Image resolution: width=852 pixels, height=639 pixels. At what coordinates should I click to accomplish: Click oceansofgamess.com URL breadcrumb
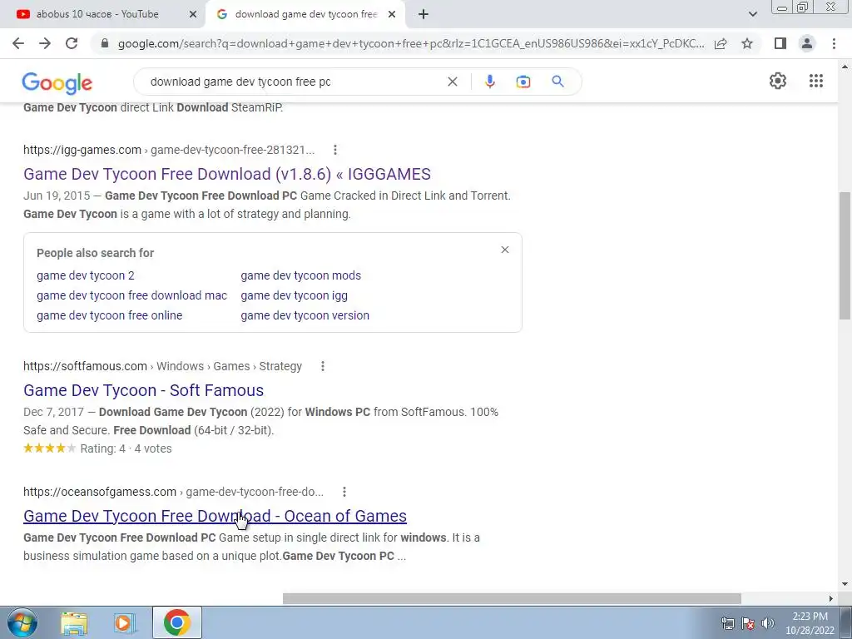tap(173, 492)
